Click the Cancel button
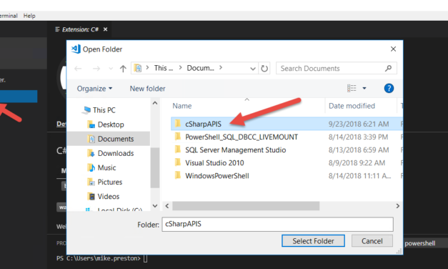448x269 pixels. [x=372, y=241]
